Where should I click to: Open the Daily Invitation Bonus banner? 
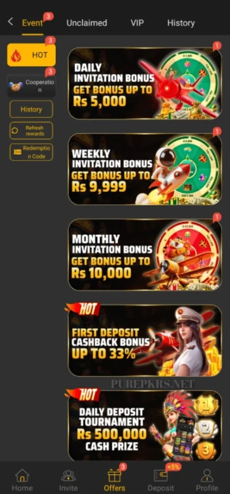pos(145,83)
